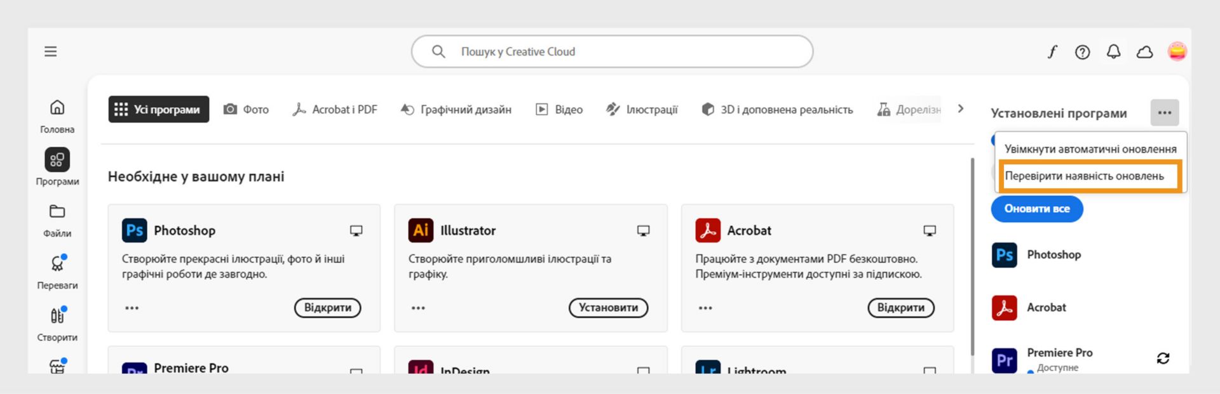Click the Premiere Pro update refresh icon
The height and width of the screenshot is (394, 1220).
coord(1163,358)
